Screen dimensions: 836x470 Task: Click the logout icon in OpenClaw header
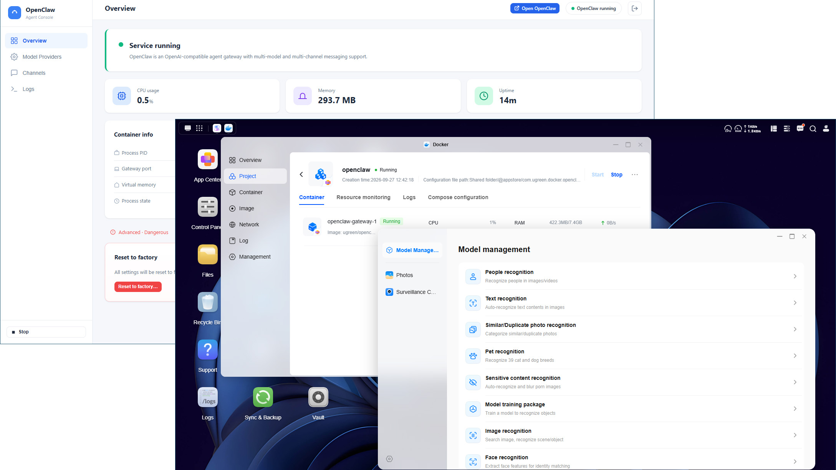(634, 8)
